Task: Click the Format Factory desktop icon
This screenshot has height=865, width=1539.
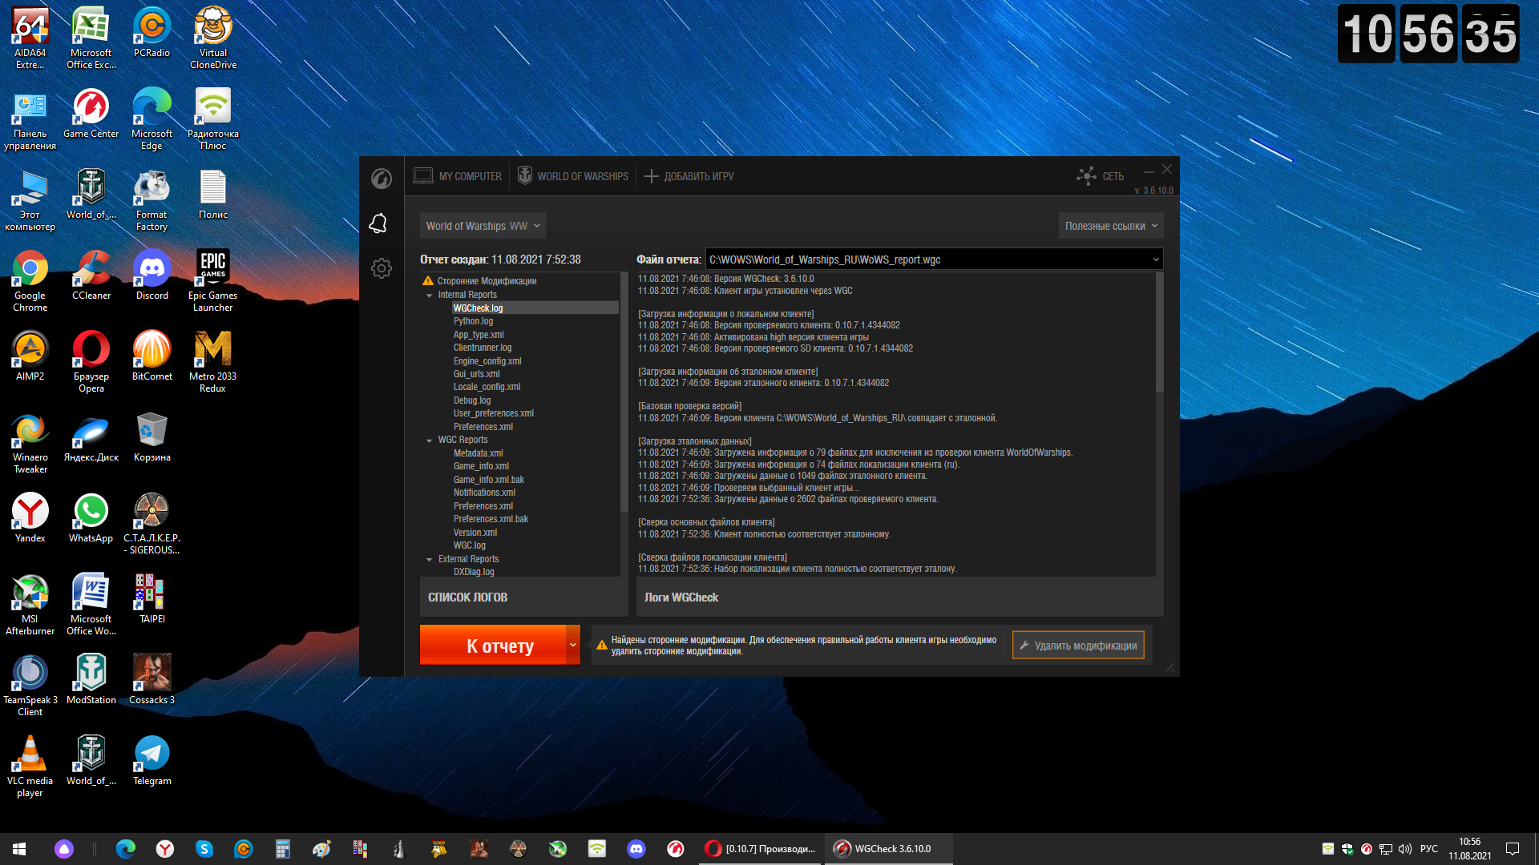Action: 151,200
